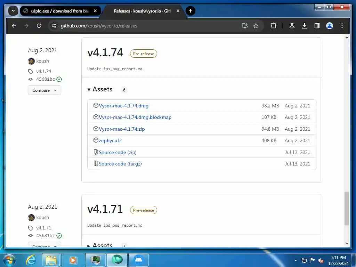
Task: Click zip file icon beside Source code (zip)
Action: tap(96, 152)
